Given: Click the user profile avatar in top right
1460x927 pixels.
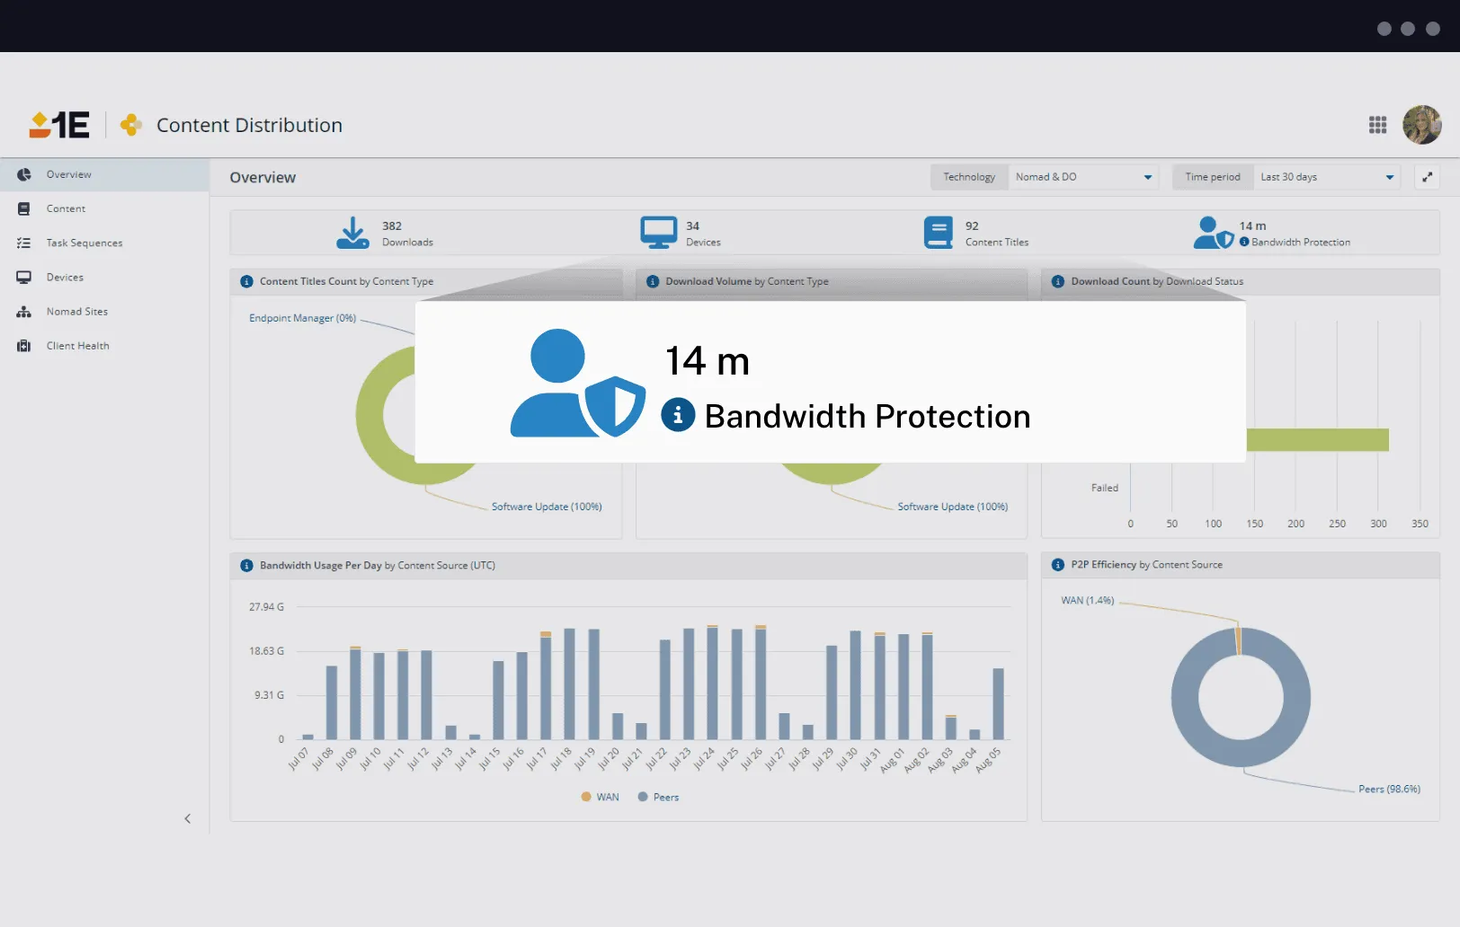Looking at the screenshot, I should pyautogui.click(x=1422, y=125).
